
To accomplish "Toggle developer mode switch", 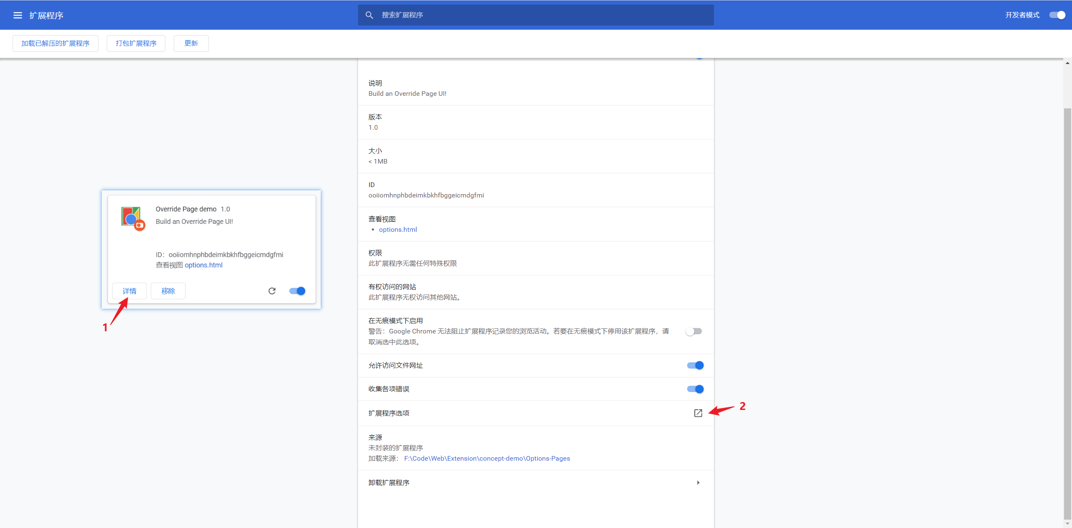I will pyautogui.click(x=1057, y=15).
